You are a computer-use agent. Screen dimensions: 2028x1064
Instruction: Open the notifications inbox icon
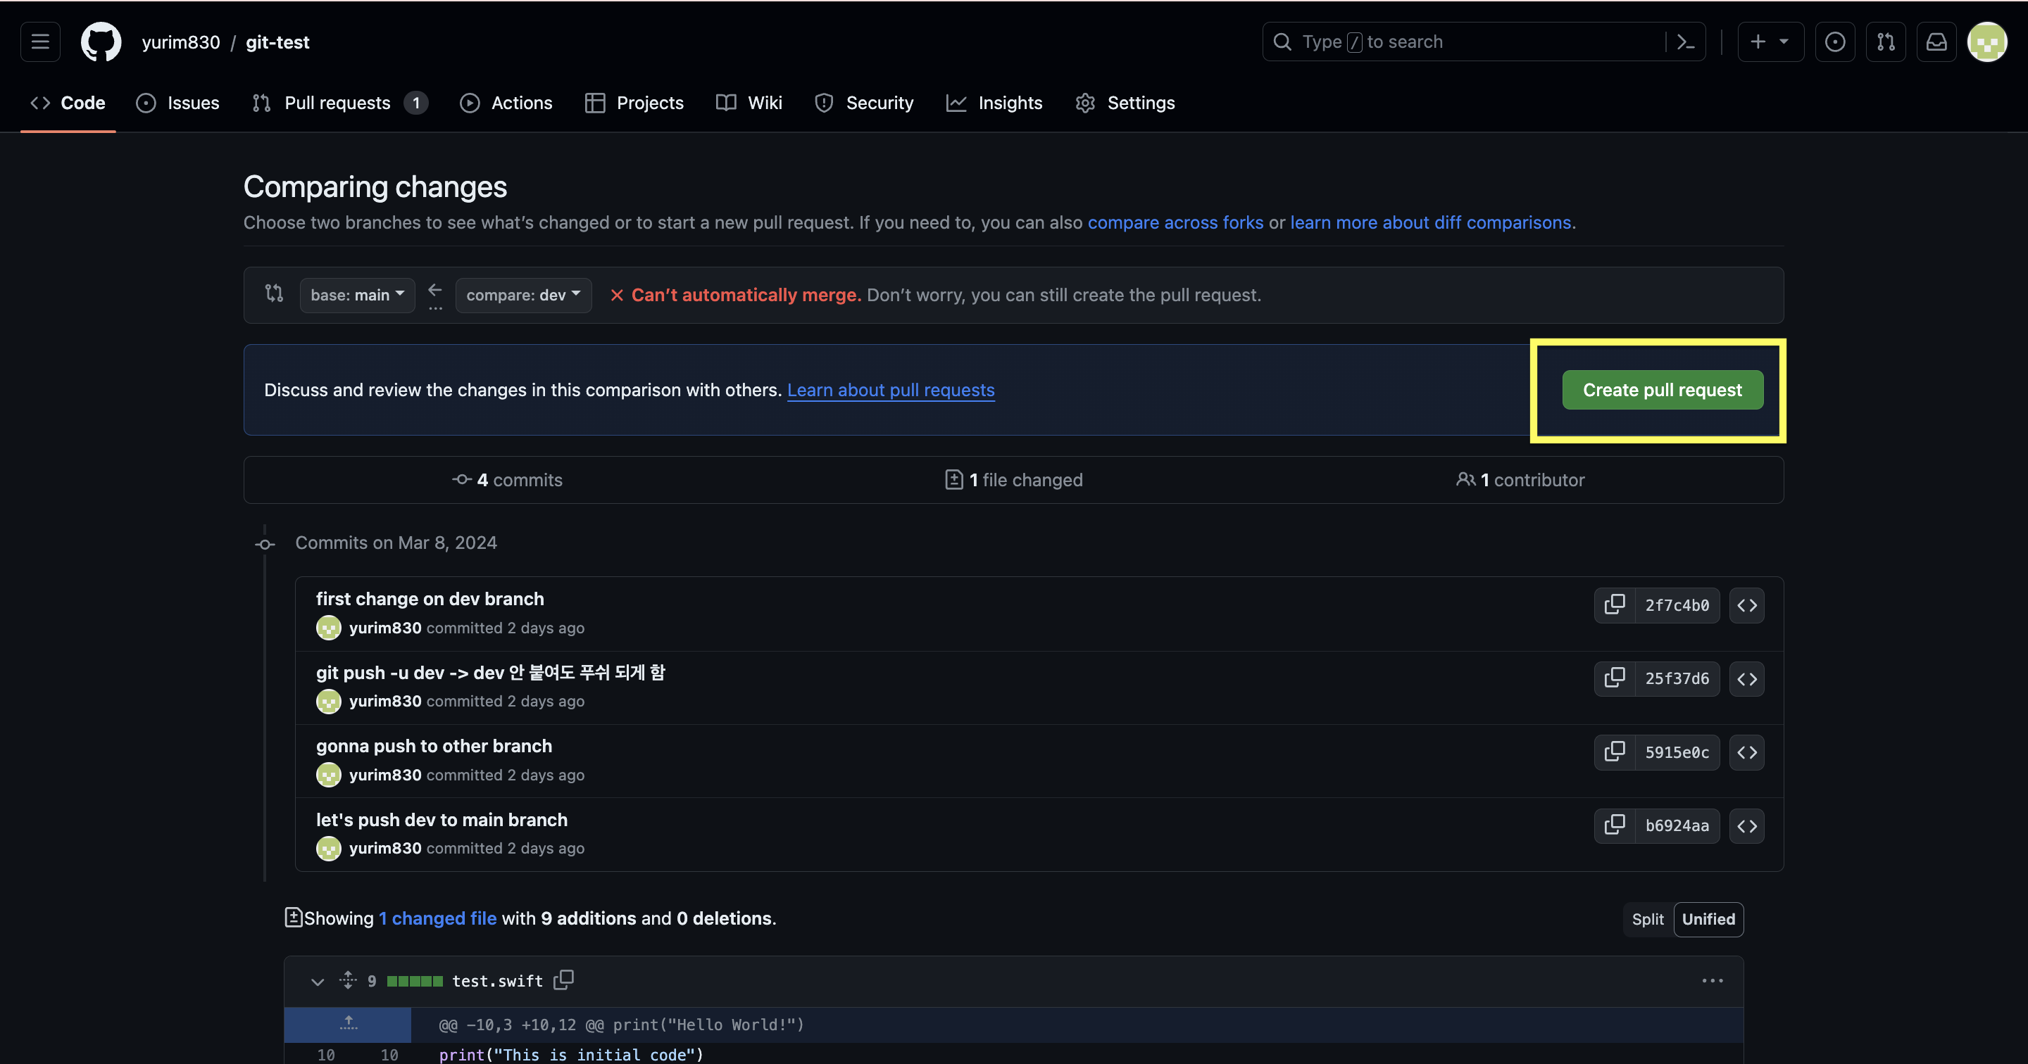pyautogui.click(x=1936, y=42)
